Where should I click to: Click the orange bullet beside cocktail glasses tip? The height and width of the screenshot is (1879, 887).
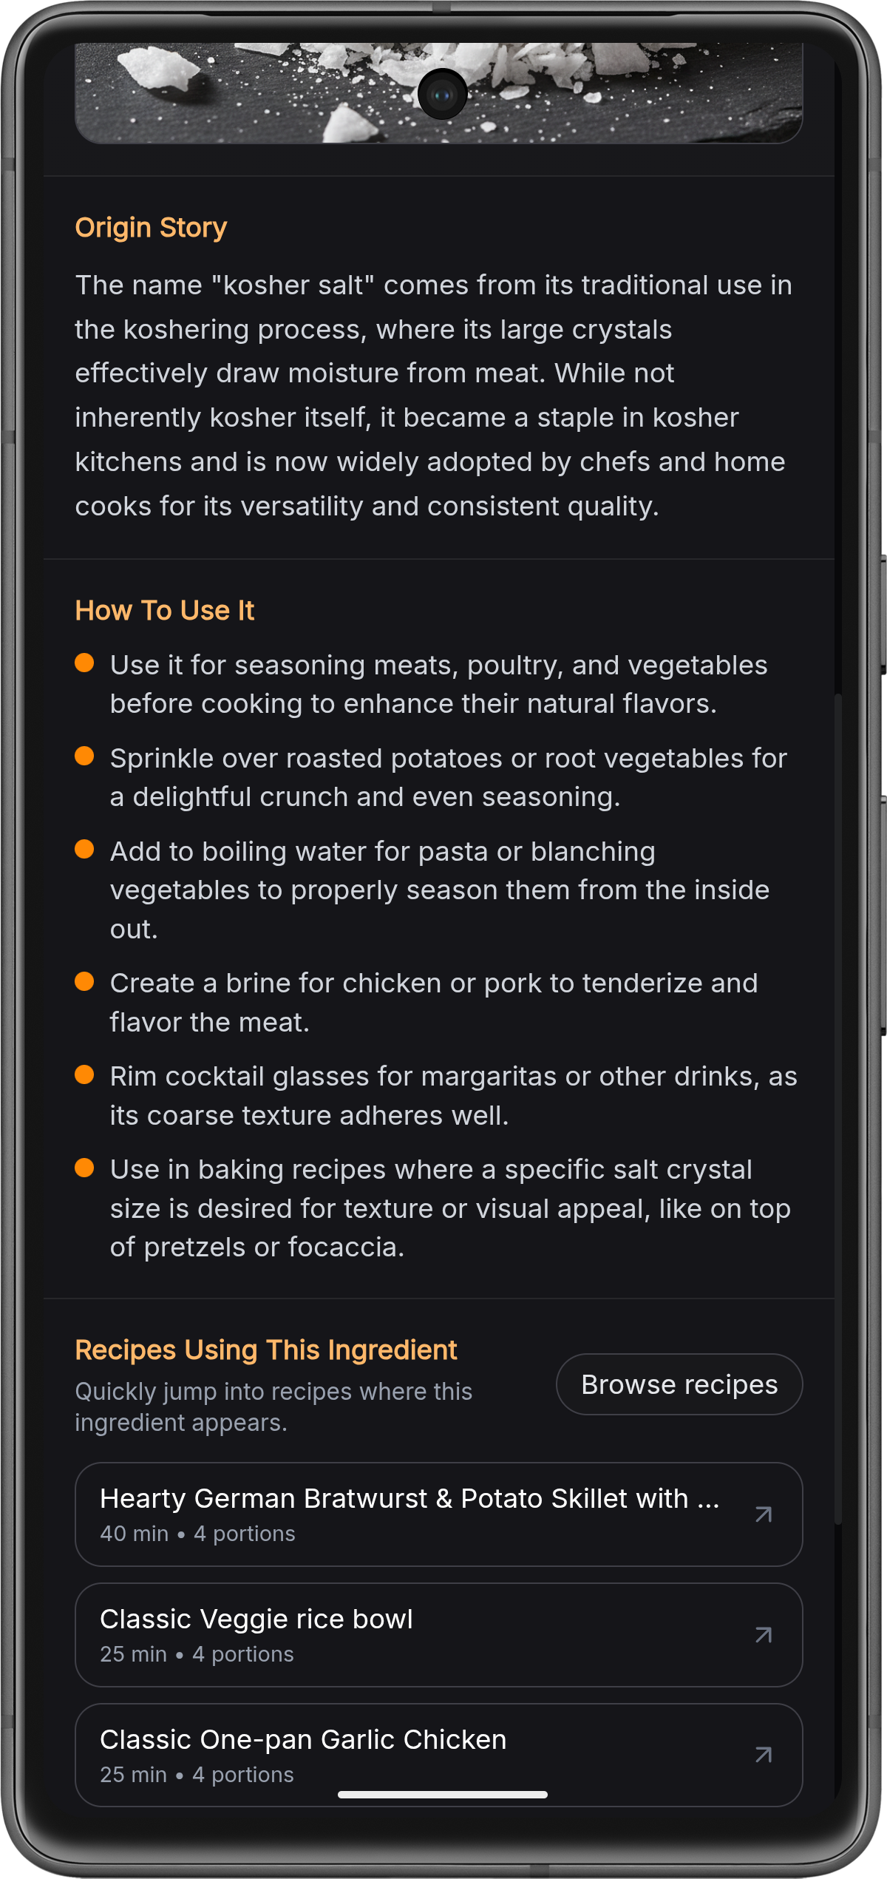84,1074
